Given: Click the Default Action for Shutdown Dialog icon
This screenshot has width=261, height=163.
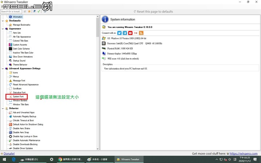Looking at the screenshot, I should click(x=11, y=124).
